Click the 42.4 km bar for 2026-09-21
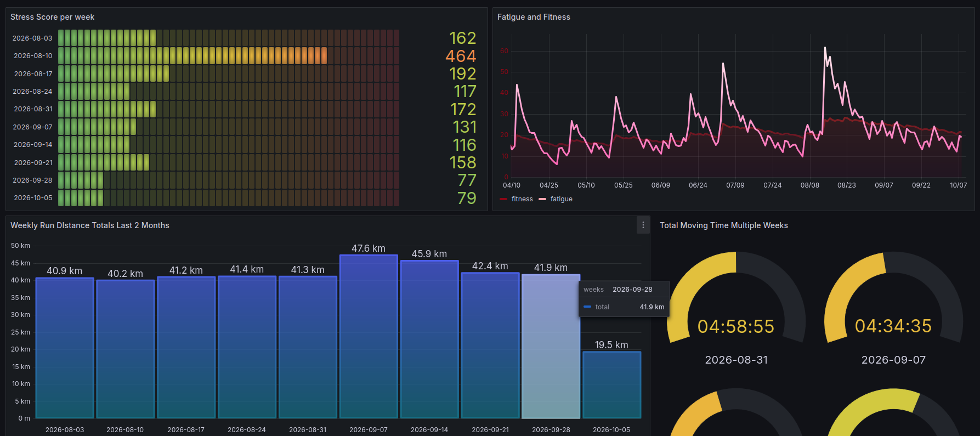980x436 pixels. [x=490, y=346]
